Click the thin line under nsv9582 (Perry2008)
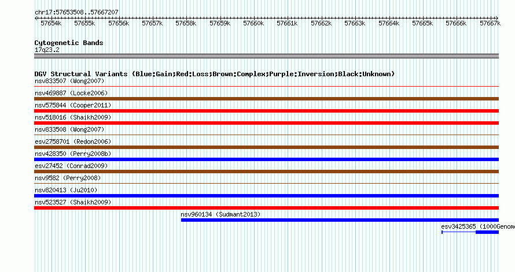The image size is (515, 272). pos(266,184)
